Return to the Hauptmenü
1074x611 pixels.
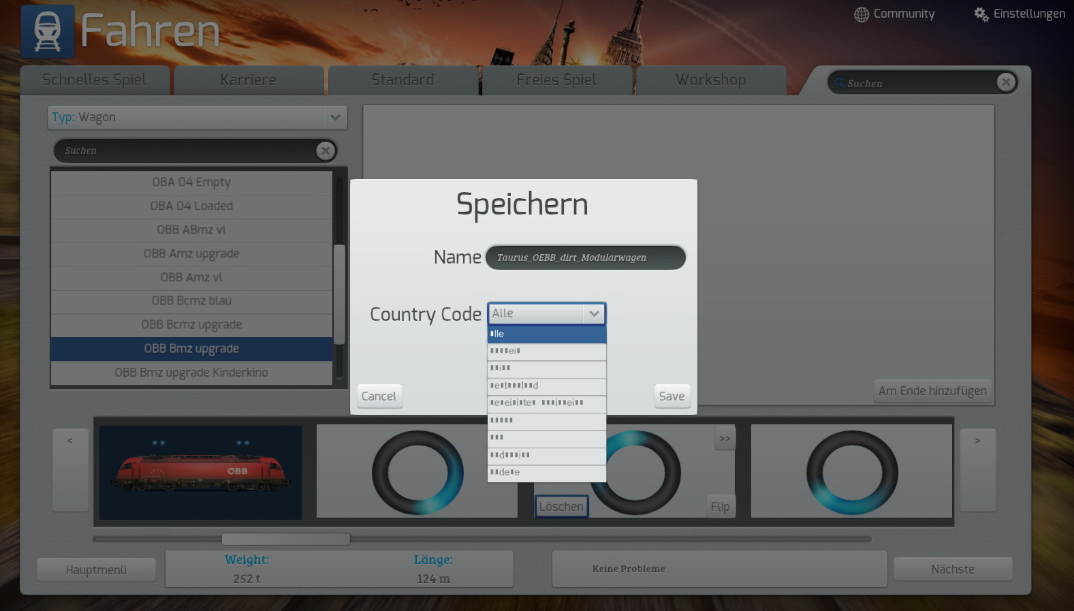pos(96,569)
